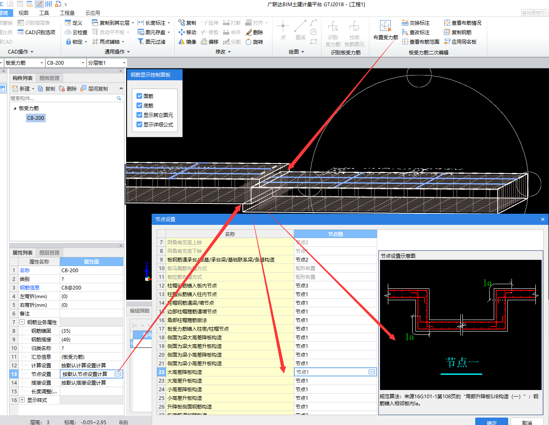Click the 删除 tool in the 修改 ribbon group
The height and width of the screenshot is (425, 549).
254,33
